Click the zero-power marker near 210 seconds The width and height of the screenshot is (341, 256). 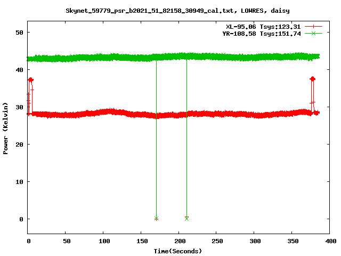(x=186, y=218)
